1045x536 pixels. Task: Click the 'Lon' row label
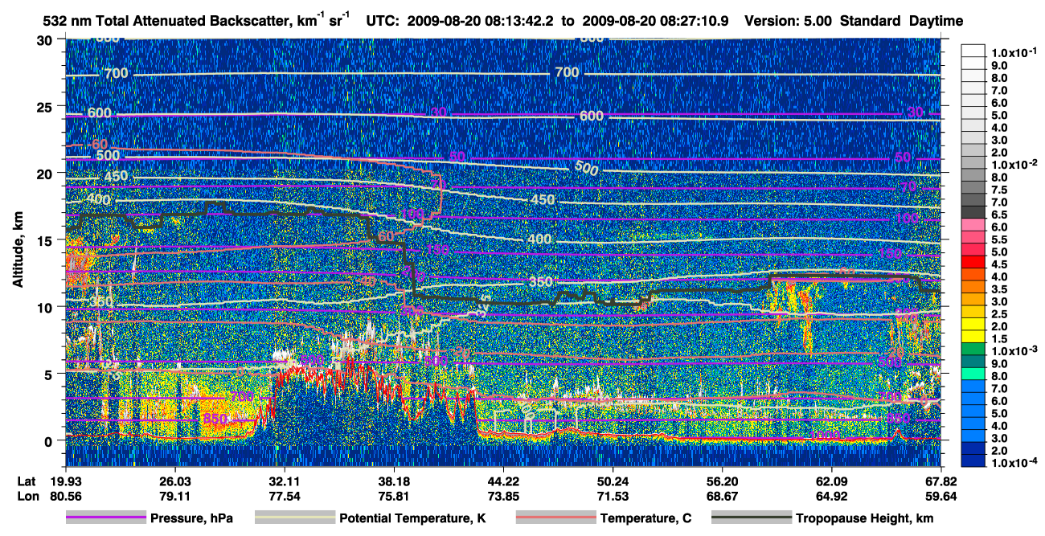pos(27,497)
